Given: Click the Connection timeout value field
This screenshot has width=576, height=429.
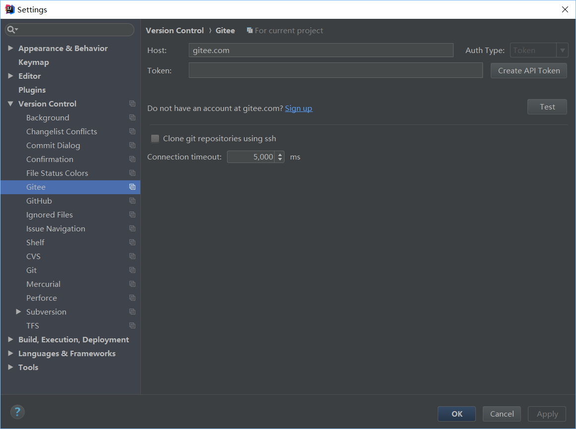Looking at the screenshot, I should point(251,157).
